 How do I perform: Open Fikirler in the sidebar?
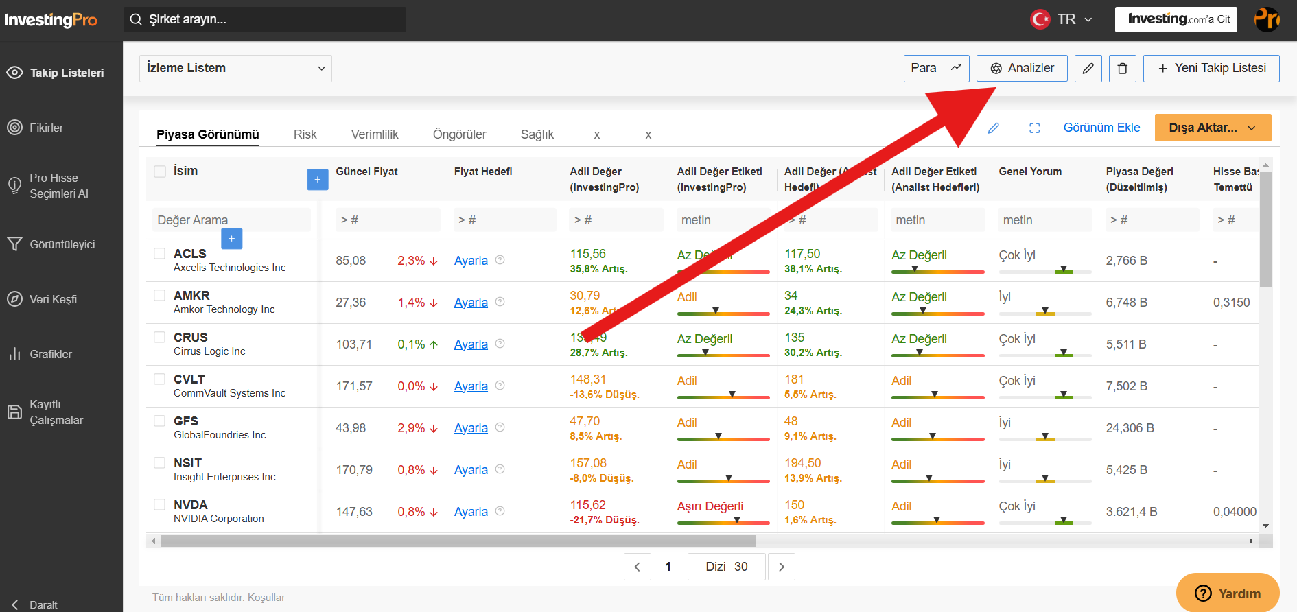pos(46,128)
